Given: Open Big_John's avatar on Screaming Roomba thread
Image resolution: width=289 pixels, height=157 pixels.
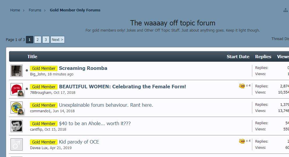Looking at the screenshot, I should coord(17,71).
